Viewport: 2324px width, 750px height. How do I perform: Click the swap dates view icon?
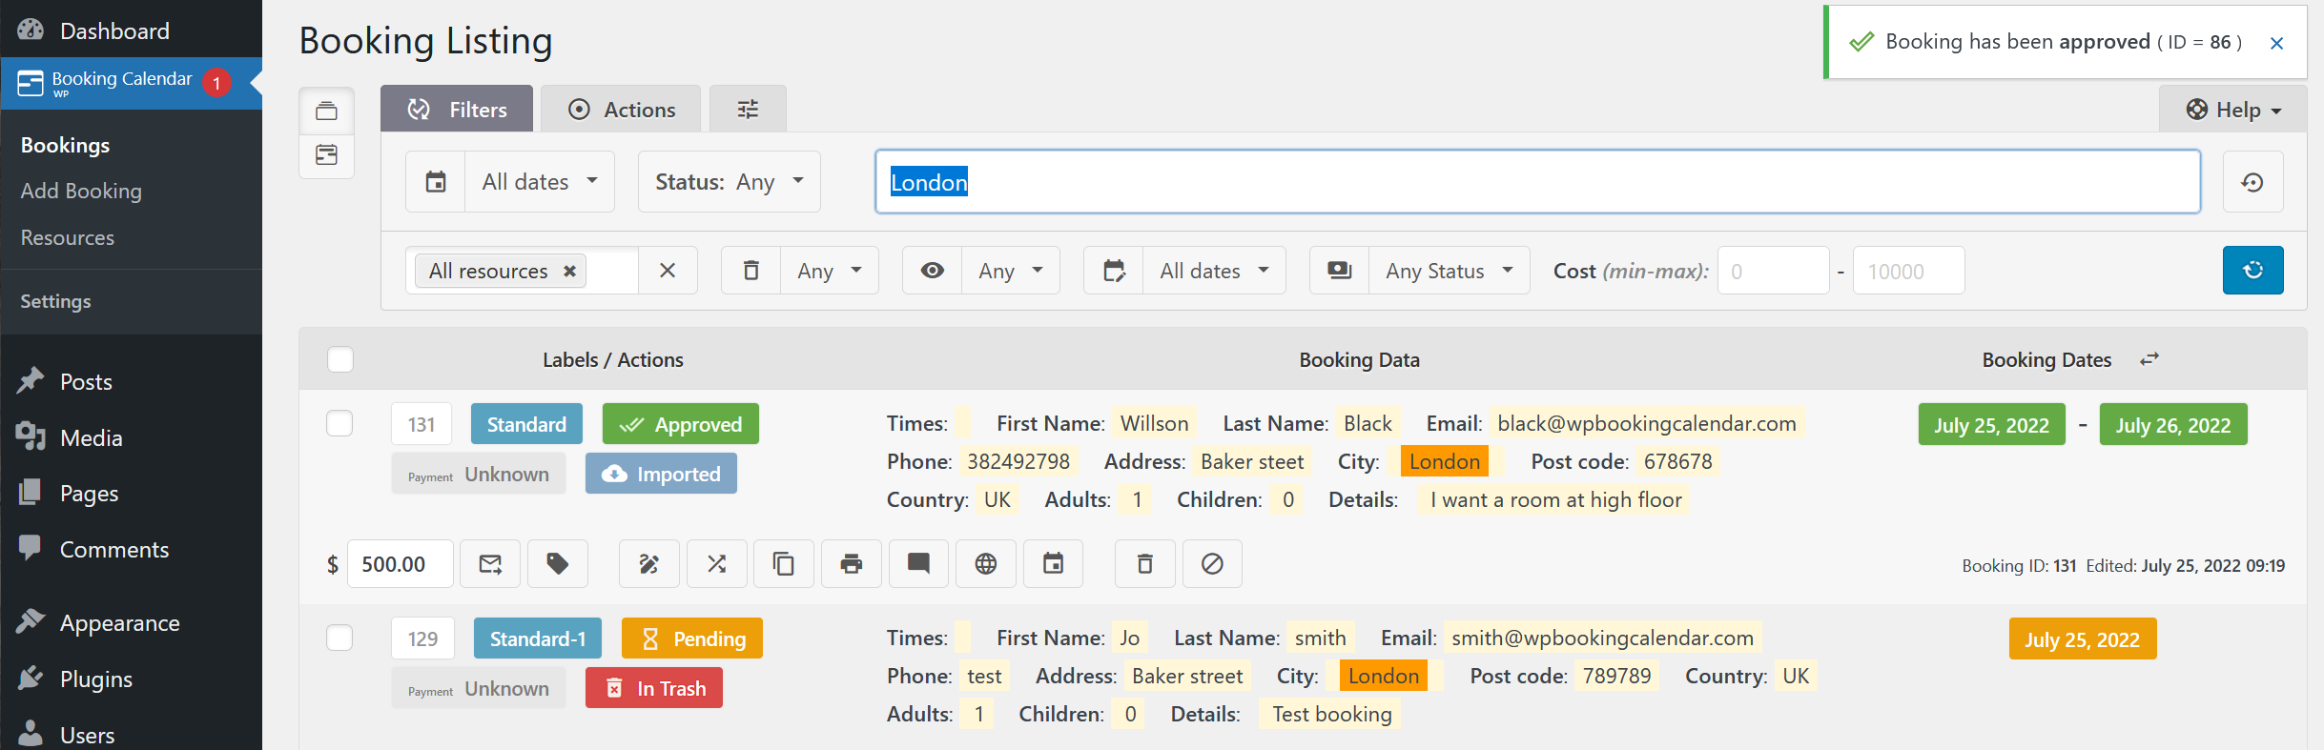coord(2149,359)
